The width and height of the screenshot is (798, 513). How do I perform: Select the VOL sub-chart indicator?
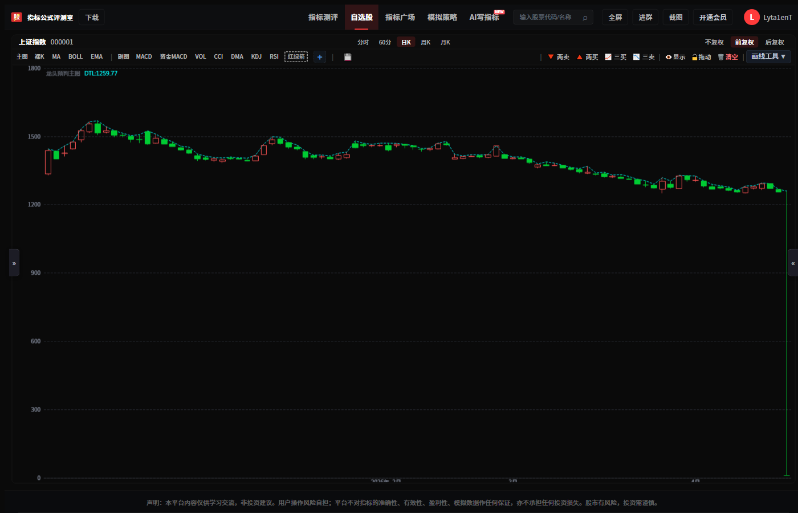point(200,57)
